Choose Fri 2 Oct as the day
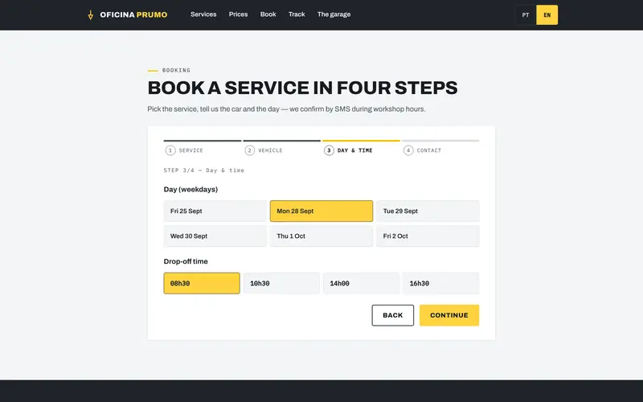Image resolution: width=643 pixels, height=402 pixels. pos(428,236)
